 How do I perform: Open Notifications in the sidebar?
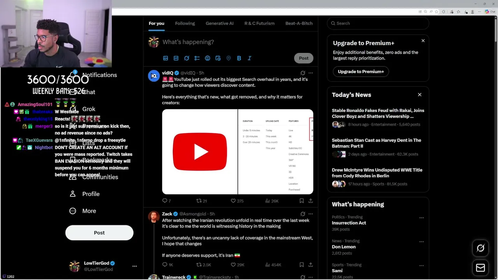click(93, 75)
